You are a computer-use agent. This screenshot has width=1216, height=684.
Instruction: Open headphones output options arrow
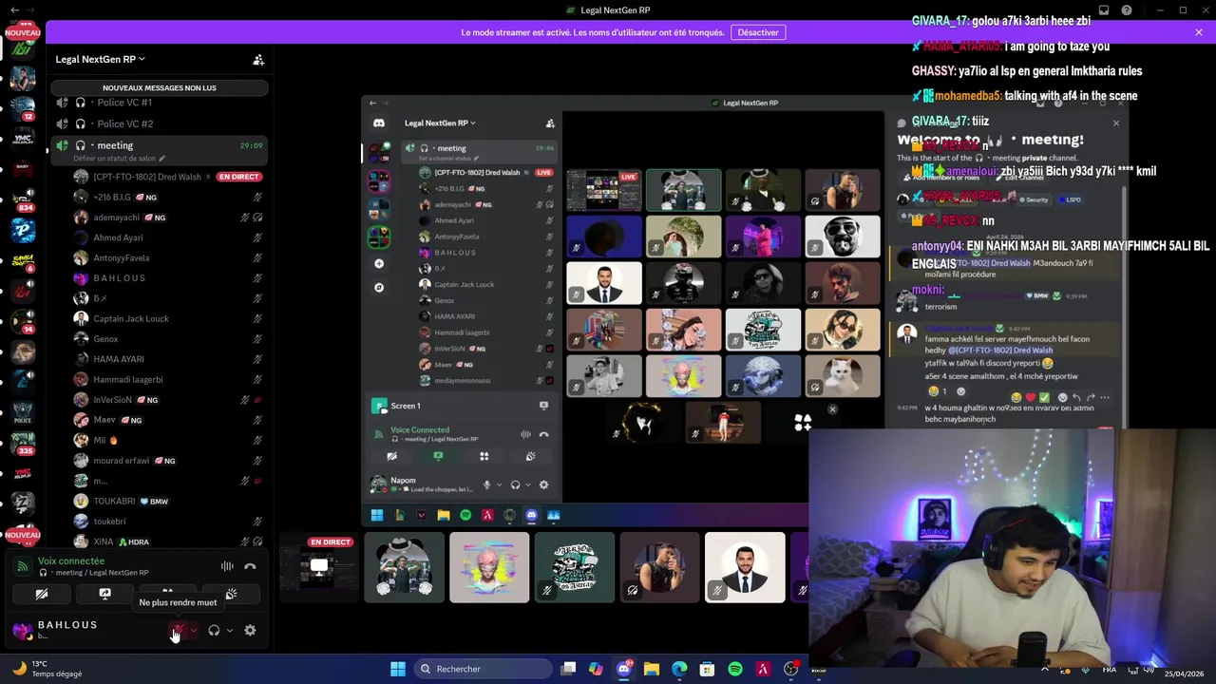coord(230,631)
